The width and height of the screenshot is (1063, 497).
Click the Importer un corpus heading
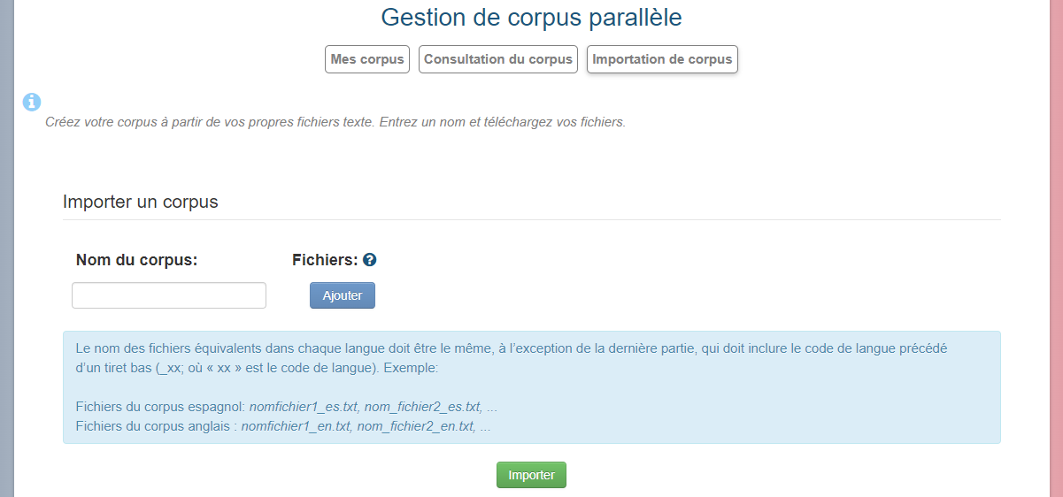click(140, 202)
